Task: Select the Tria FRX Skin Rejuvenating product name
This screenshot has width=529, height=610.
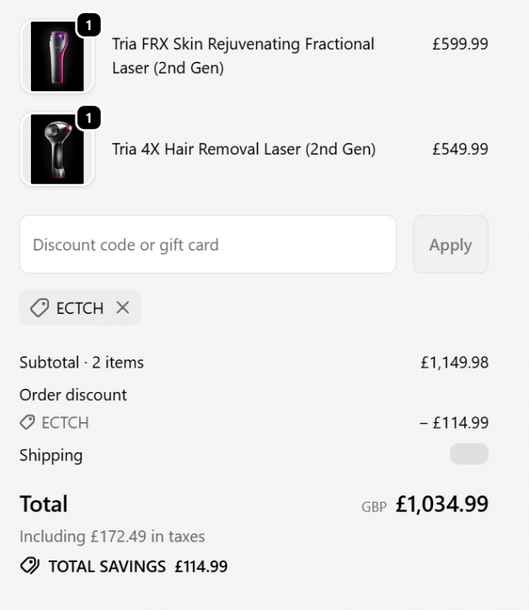Action: click(x=243, y=56)
